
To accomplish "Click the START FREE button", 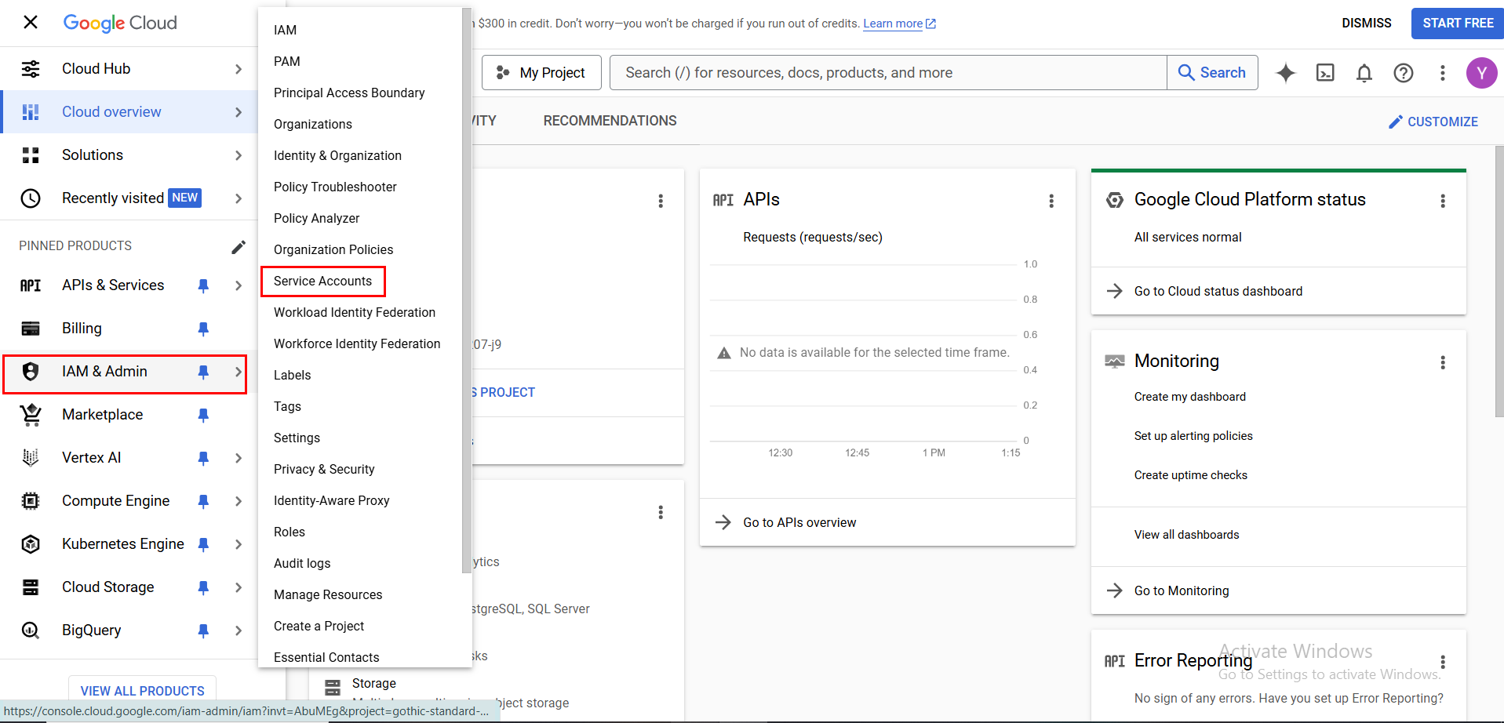I will [1457, 24].
